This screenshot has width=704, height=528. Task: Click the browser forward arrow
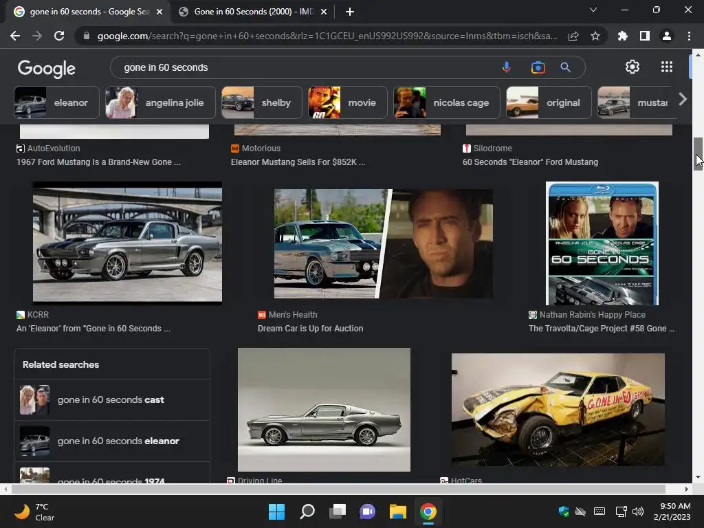(37, 36)
